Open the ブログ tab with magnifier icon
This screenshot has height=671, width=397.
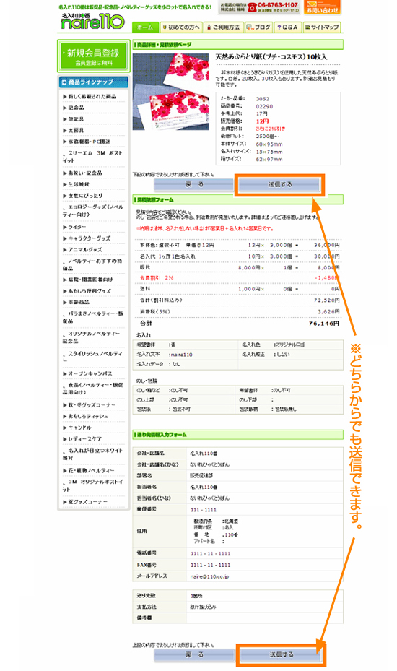259,27
